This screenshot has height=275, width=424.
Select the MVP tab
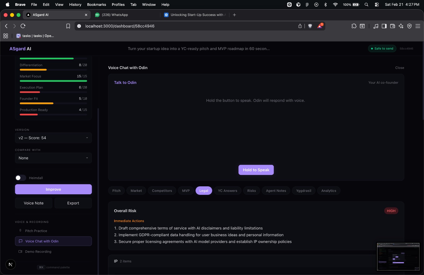[186, 191]
